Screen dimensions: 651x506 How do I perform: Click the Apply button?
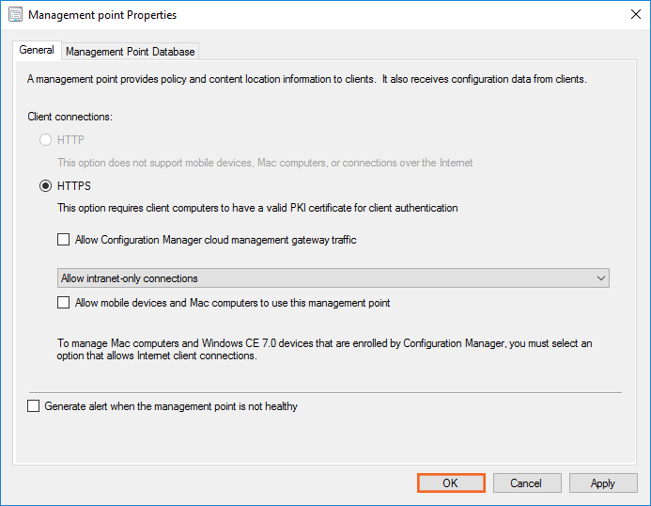pyautogui.click(x=603, y=483)
